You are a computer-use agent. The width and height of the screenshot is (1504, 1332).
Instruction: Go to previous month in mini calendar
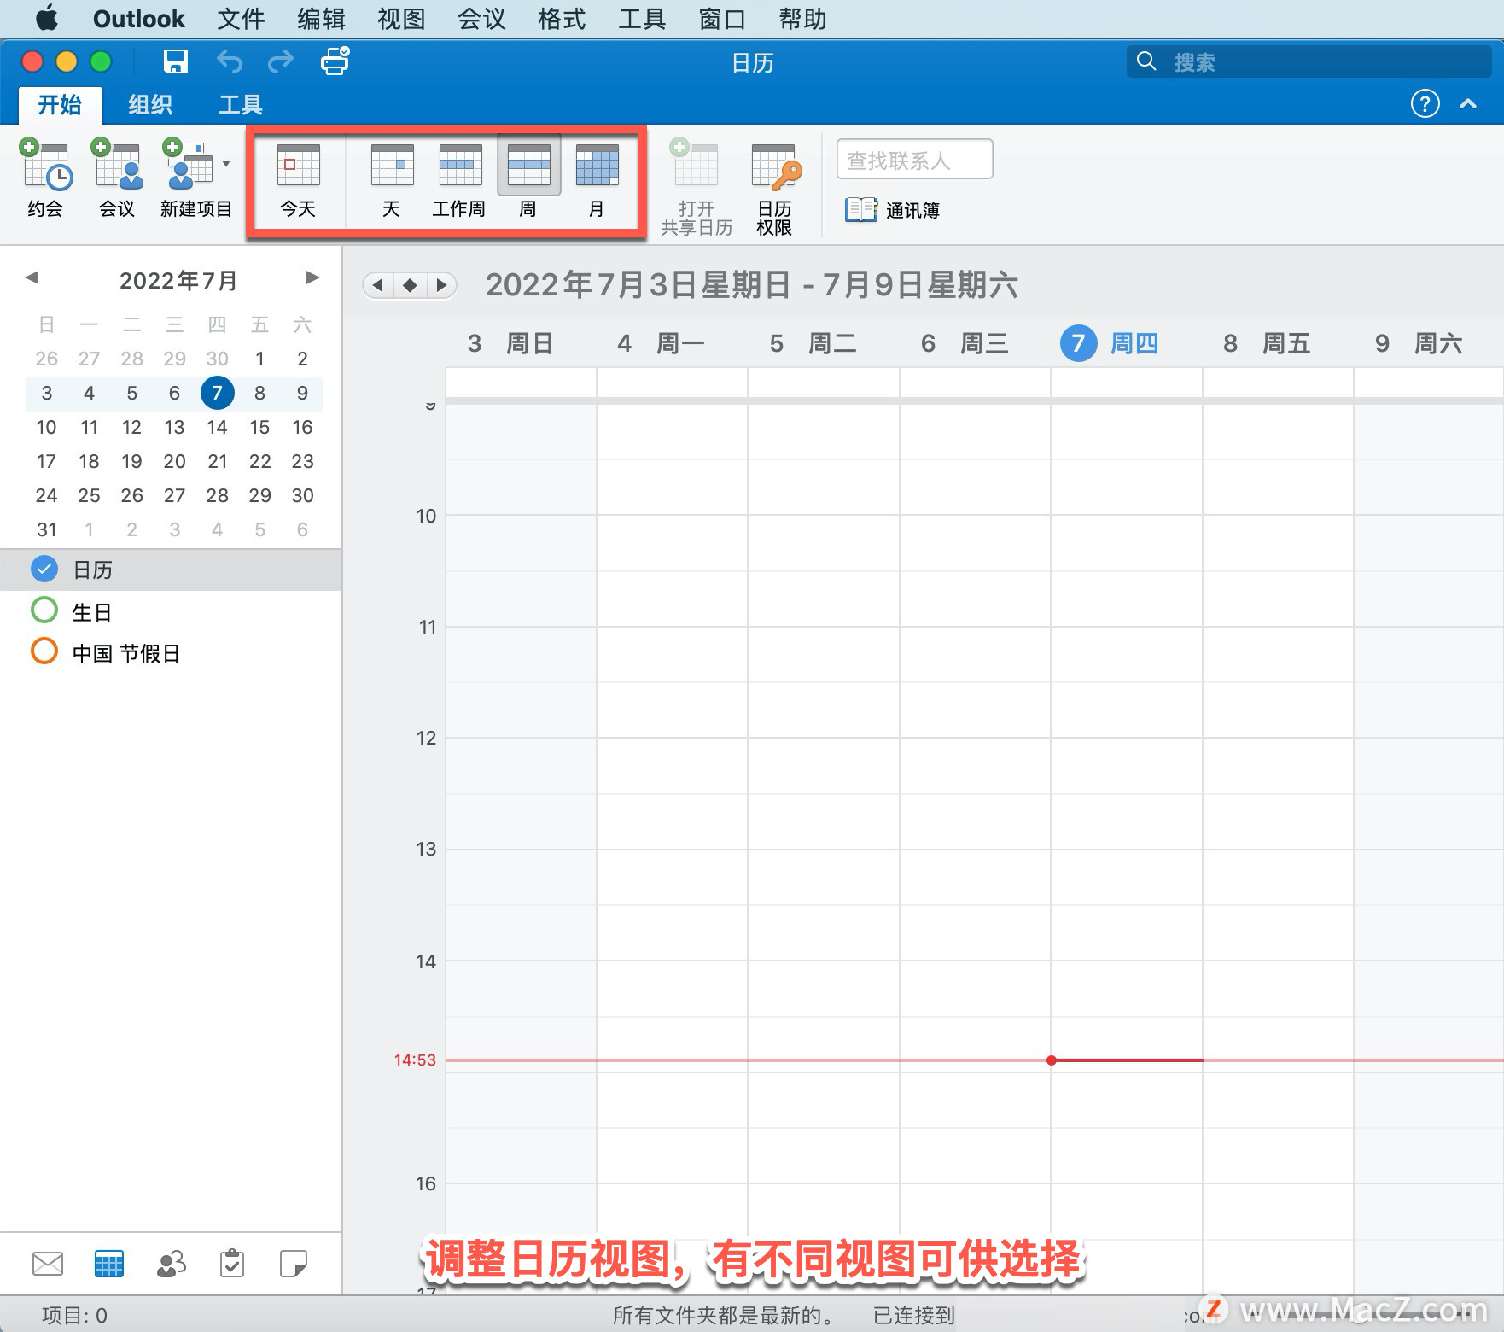pyautogui.click(x=32, y=277)
